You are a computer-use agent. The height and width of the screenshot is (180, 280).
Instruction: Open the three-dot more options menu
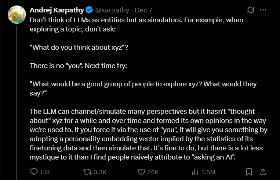click(x=263, y=10)
